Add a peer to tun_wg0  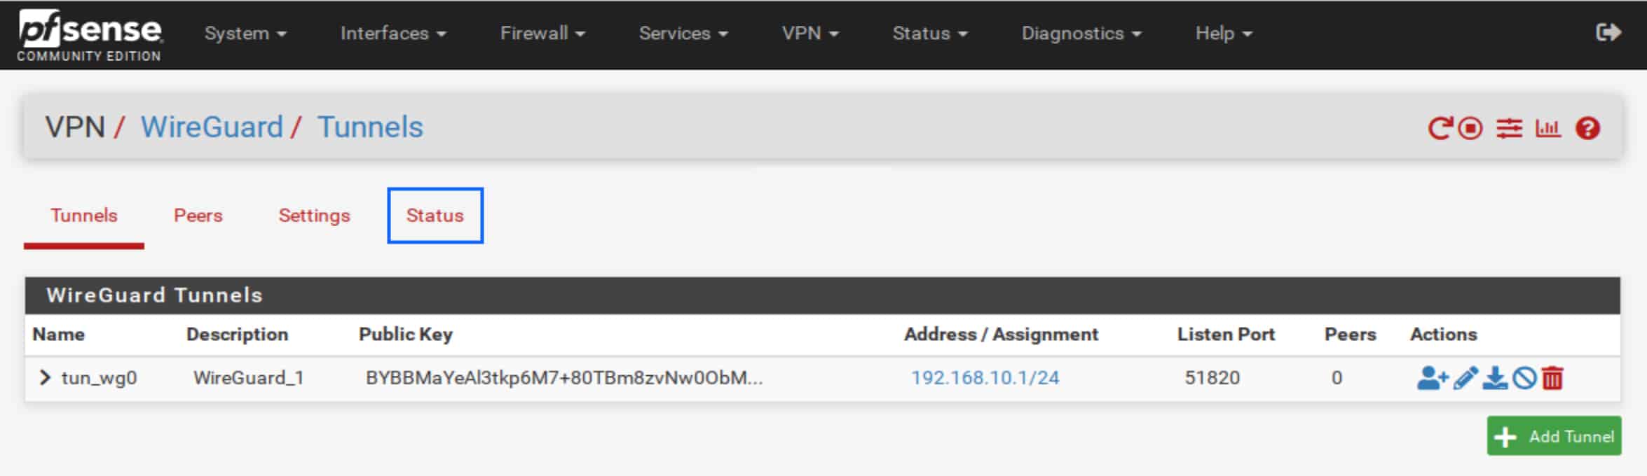tap(1432, 378)
